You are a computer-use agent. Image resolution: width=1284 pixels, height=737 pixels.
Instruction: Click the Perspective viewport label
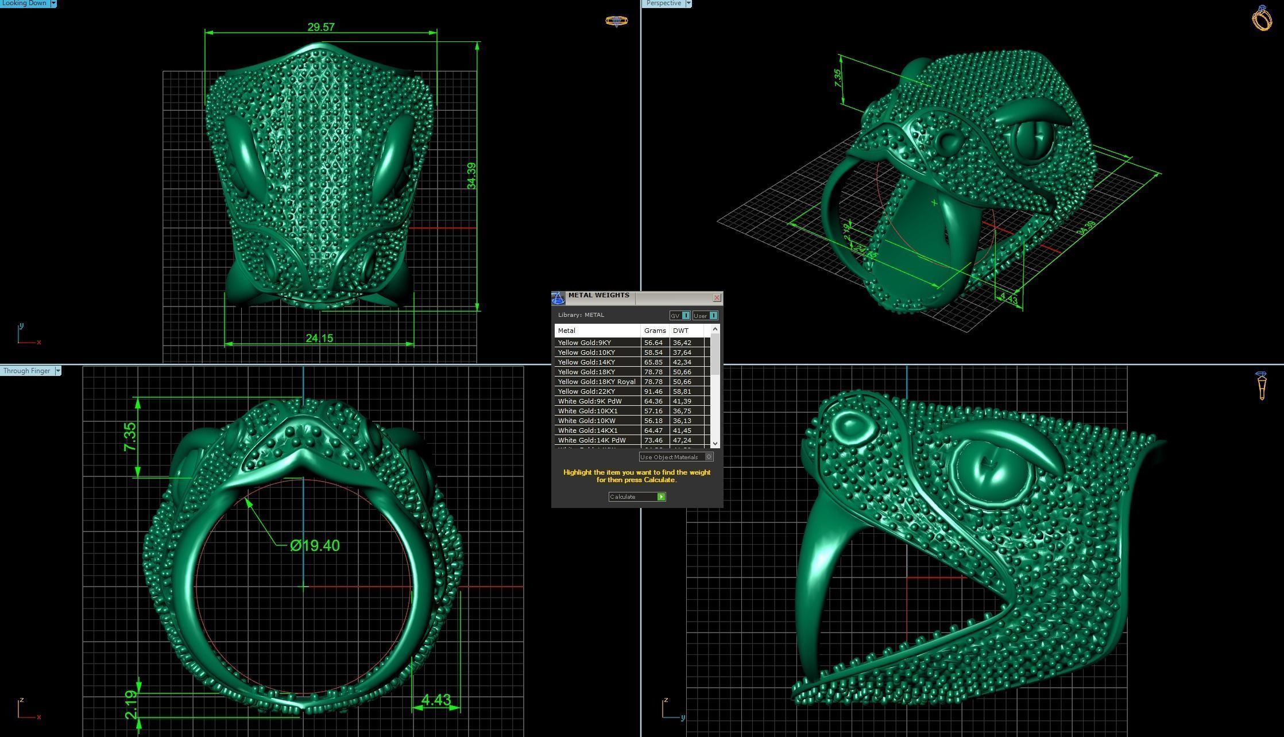point(664,3)
